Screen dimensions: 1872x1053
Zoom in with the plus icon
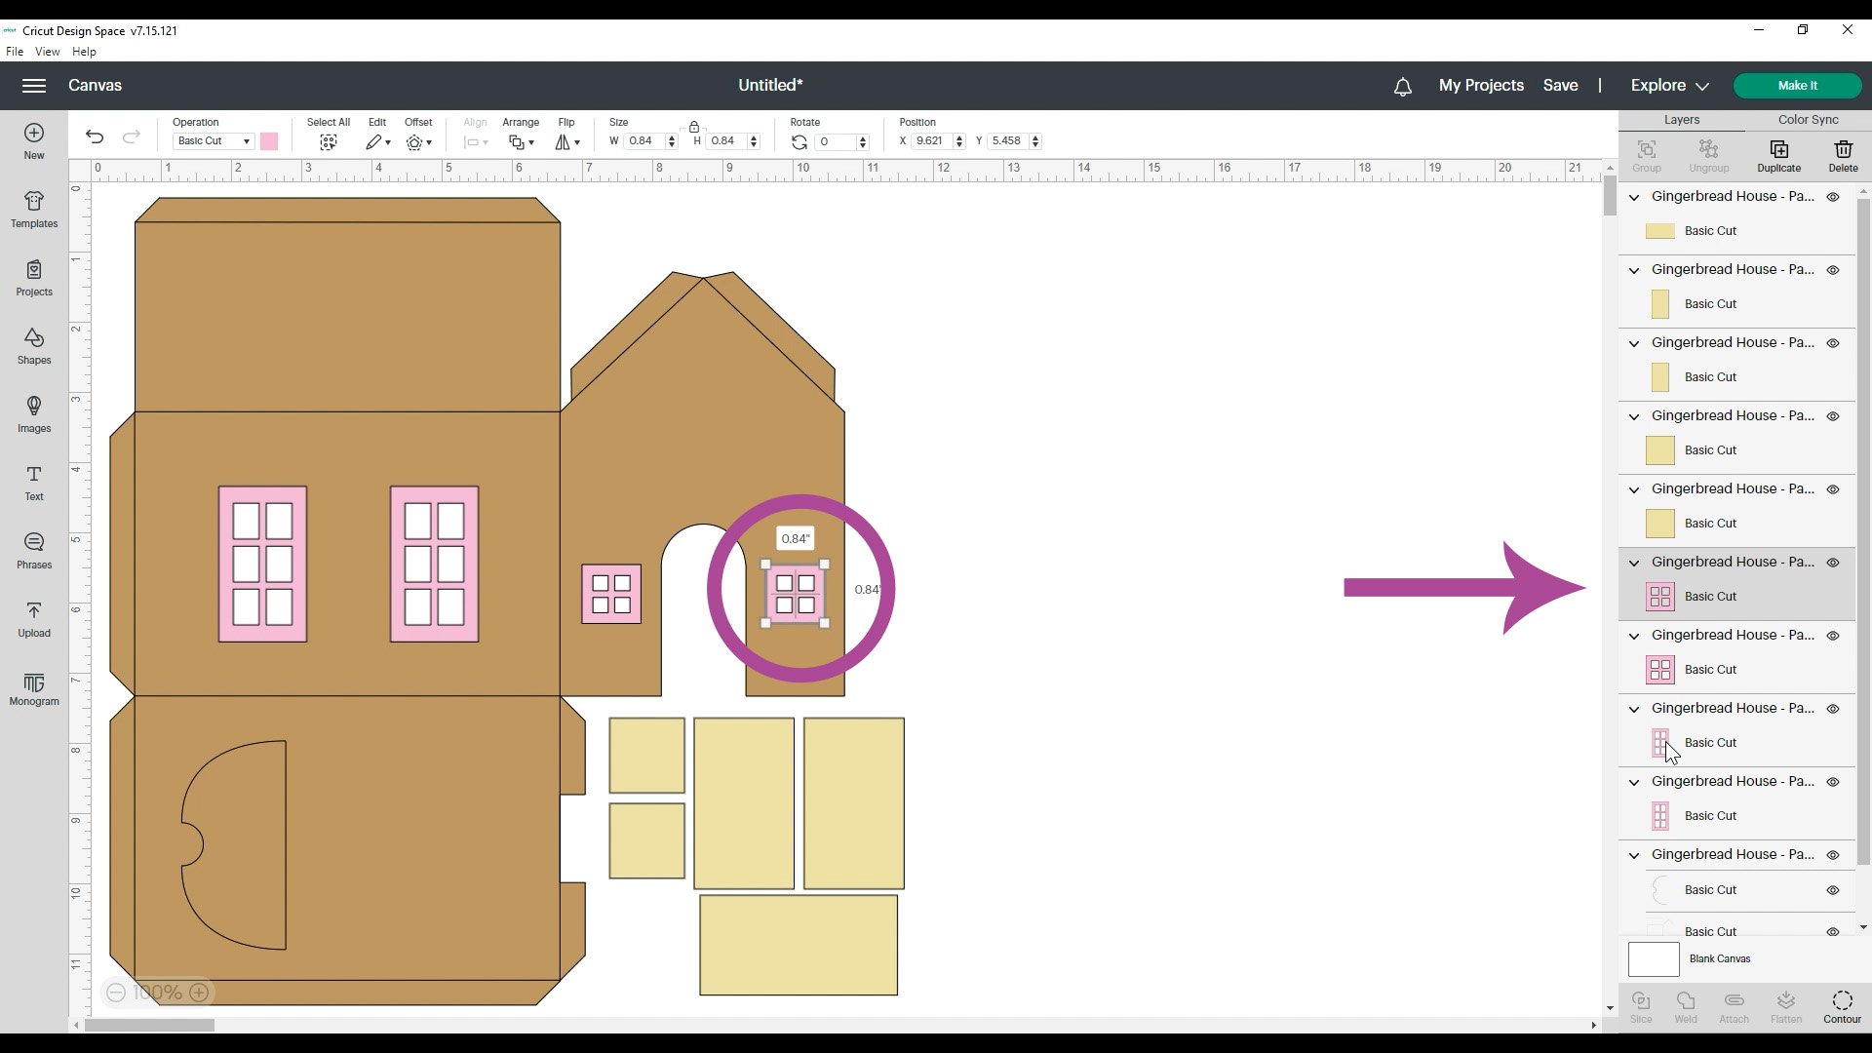click(199, 993)
